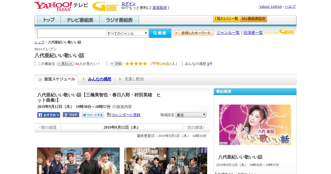The height and width of the screenshot is (174, 331).
Task: Click the five-star rating icons
Action: (136, 64)
